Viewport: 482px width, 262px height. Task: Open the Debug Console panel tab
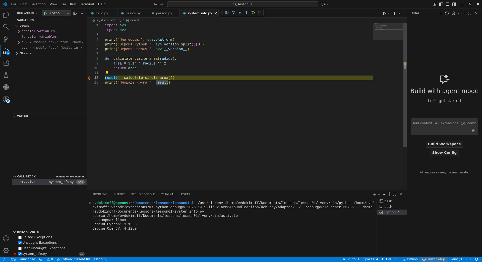pyautogui.click(x=143, y=194)
